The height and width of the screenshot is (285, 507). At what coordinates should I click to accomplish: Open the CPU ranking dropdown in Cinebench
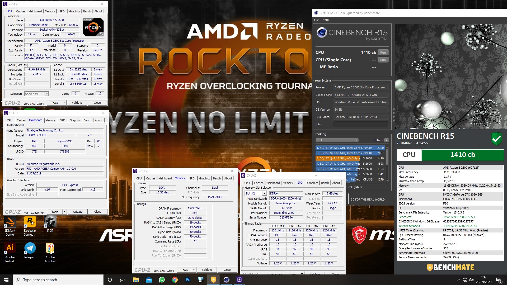click(x=337, y=140)
